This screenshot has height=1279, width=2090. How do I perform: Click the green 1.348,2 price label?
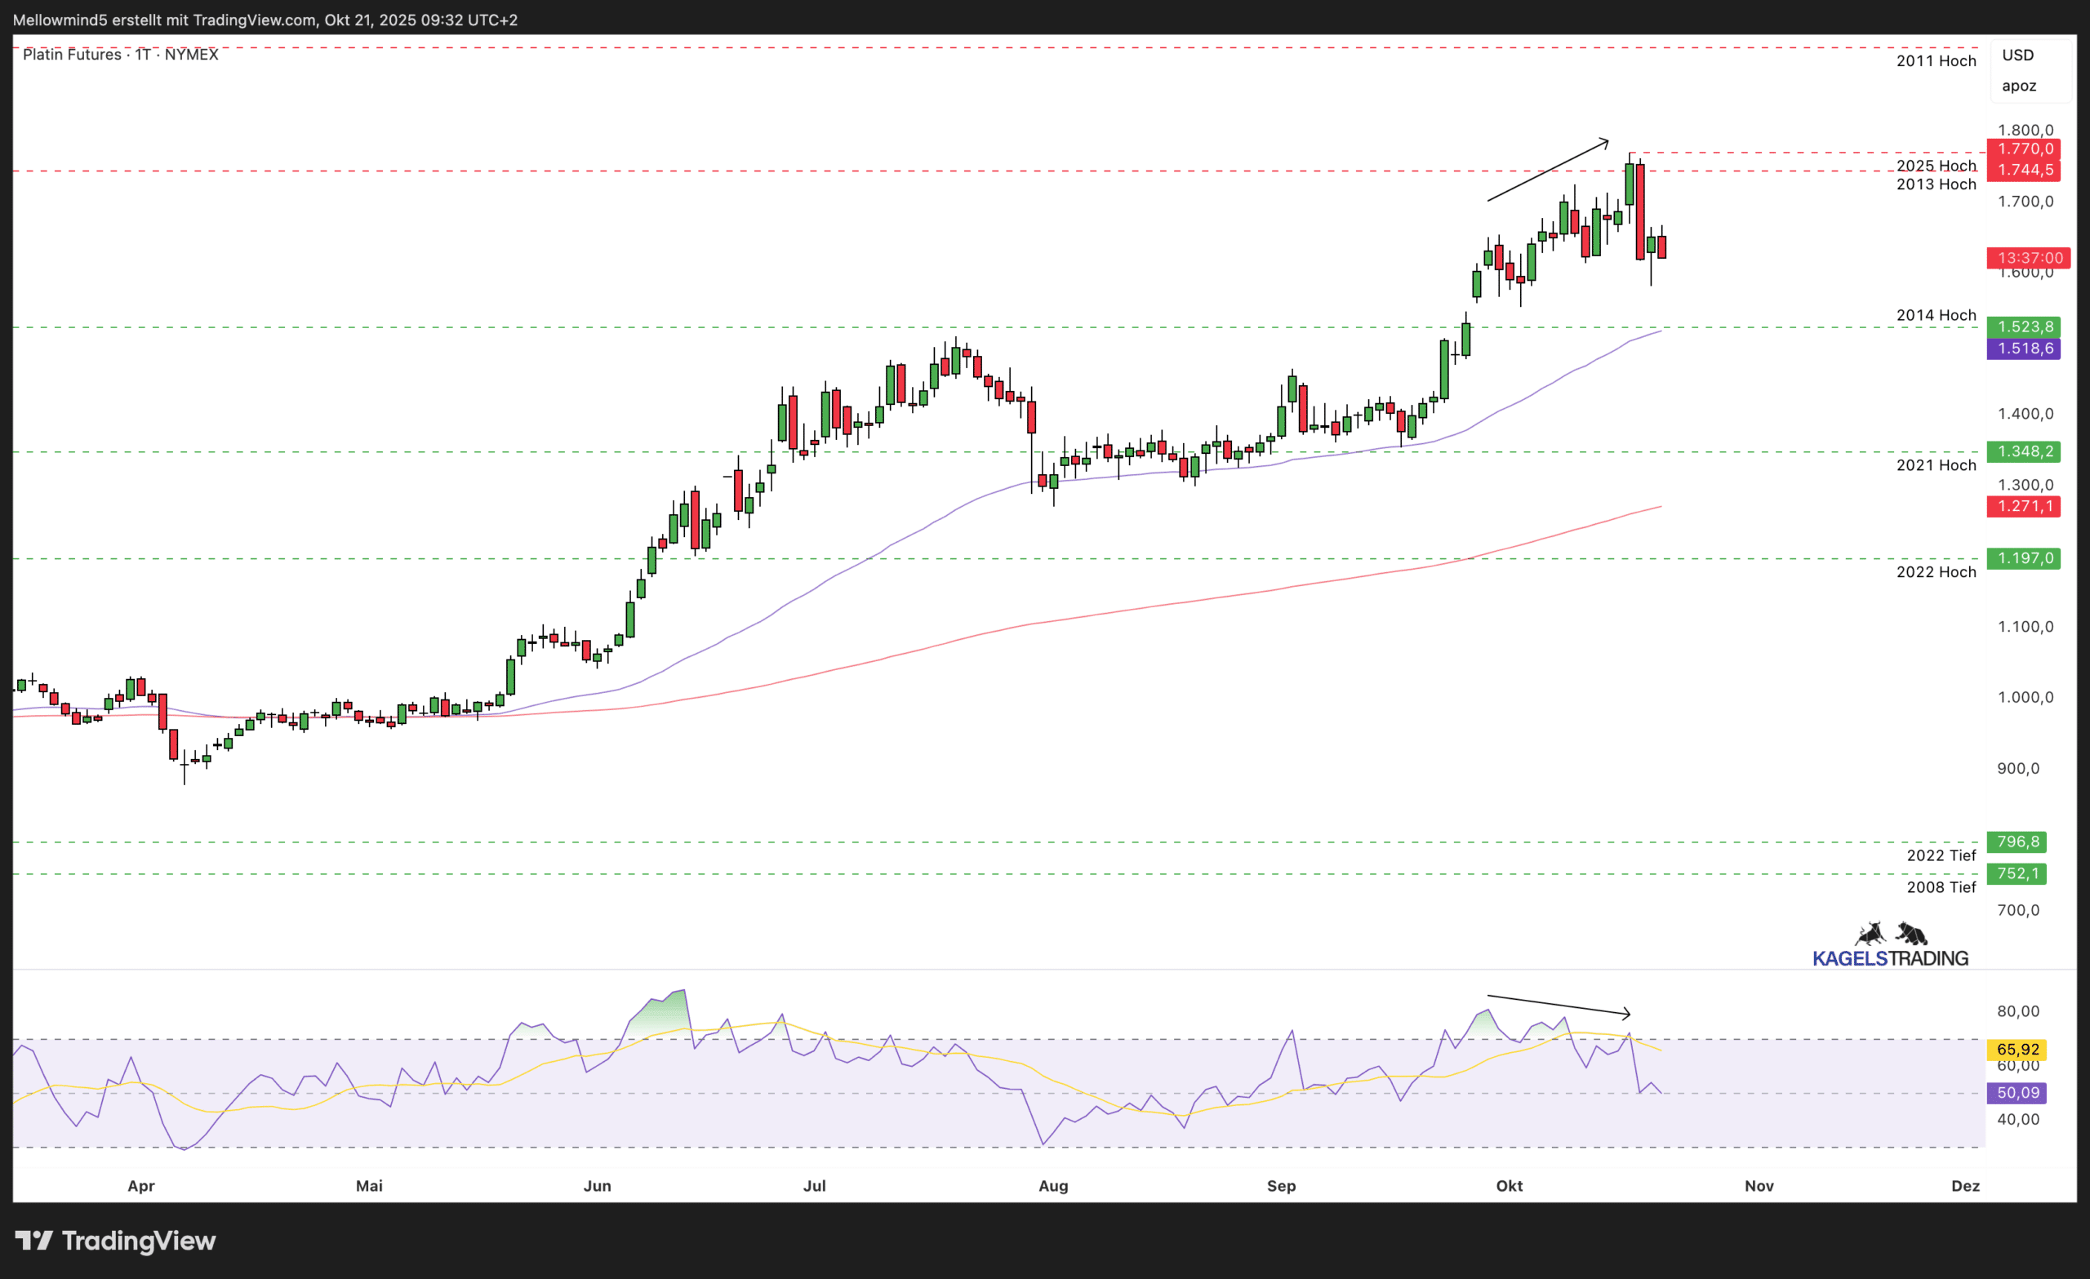click(2023, 451)
